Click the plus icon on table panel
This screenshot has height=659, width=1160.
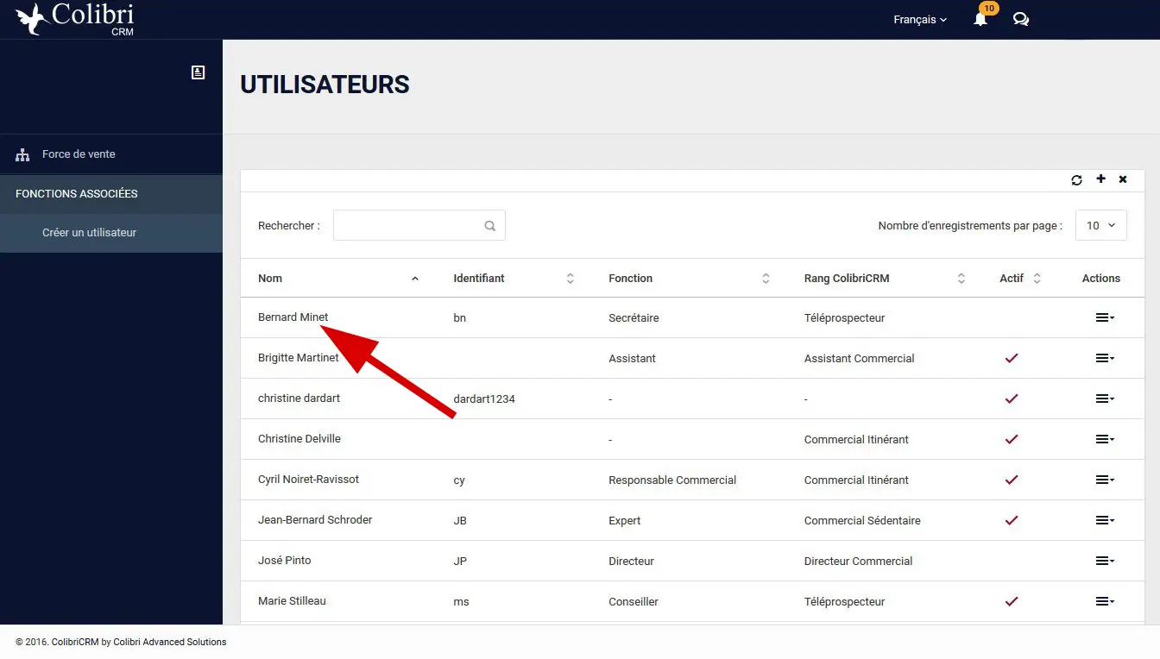coord(1100,179)
